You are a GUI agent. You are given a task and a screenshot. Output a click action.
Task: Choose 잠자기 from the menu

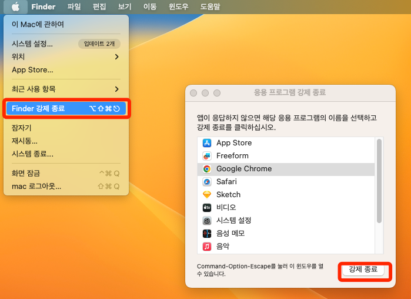point(66,128)
